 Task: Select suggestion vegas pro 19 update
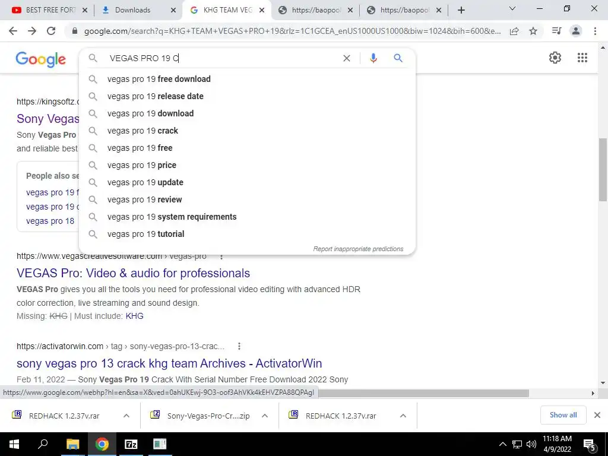247,182
